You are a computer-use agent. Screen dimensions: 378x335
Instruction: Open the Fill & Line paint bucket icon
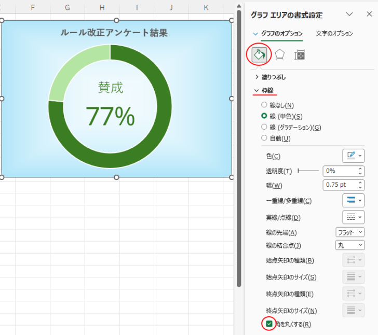(259, 54)
